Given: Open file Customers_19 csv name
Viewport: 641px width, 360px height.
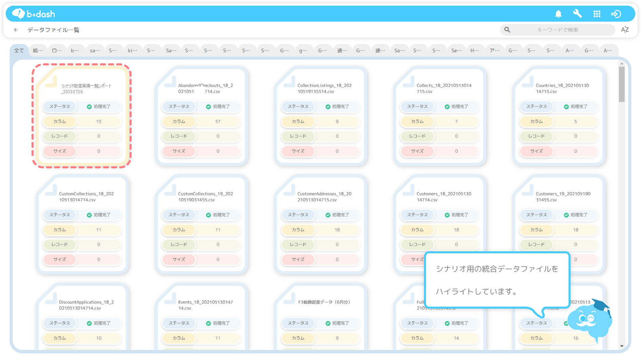Looking at the screenshot, I should coord(563,197).
